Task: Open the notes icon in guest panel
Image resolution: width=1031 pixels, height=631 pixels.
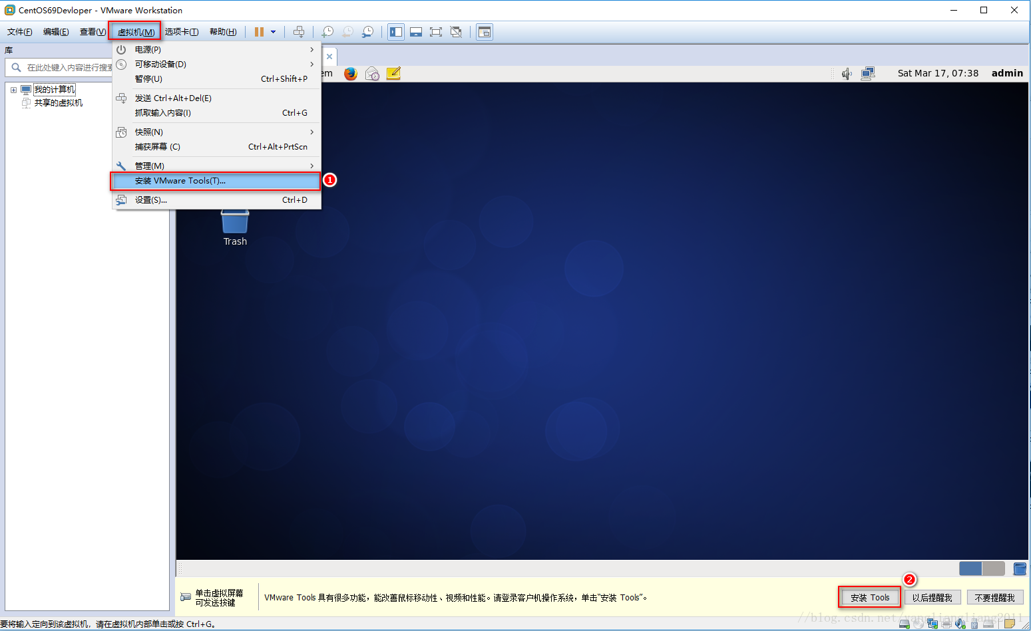Action: 393,74
